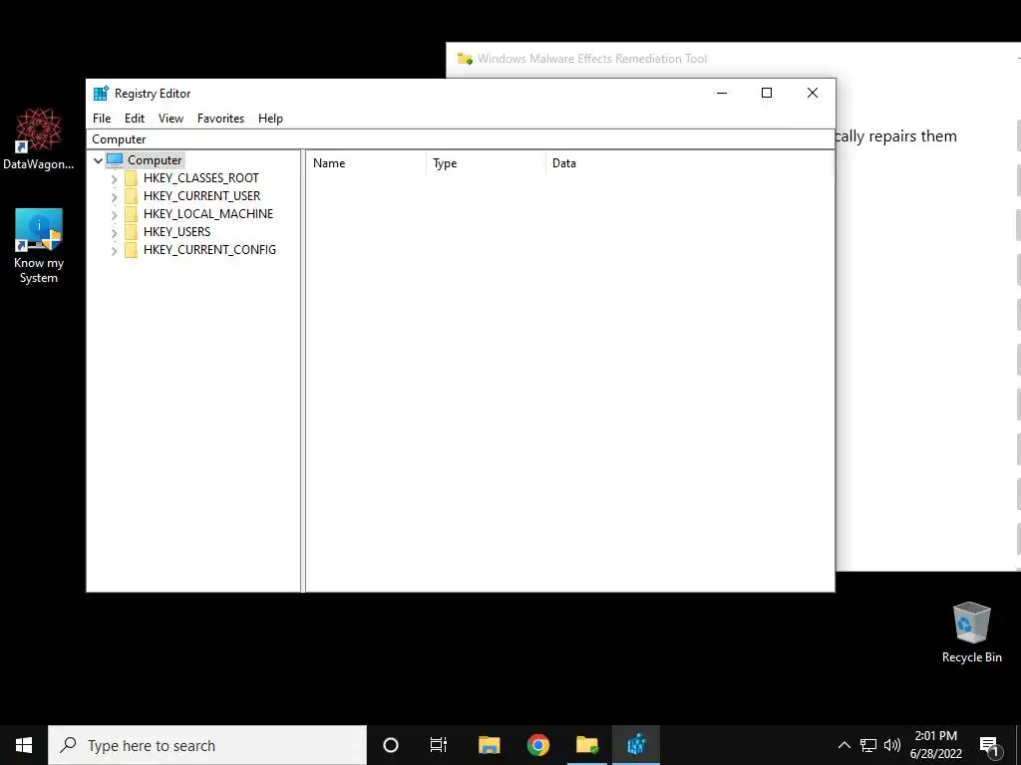Open the DataWagon desktop shortcut
This screenshot has height=765, width=1021.
click(39, 138)
